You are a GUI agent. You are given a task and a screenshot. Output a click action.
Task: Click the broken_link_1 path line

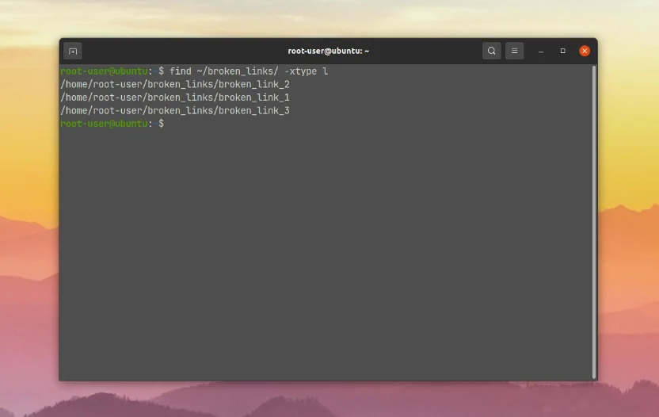pos(175,98)
